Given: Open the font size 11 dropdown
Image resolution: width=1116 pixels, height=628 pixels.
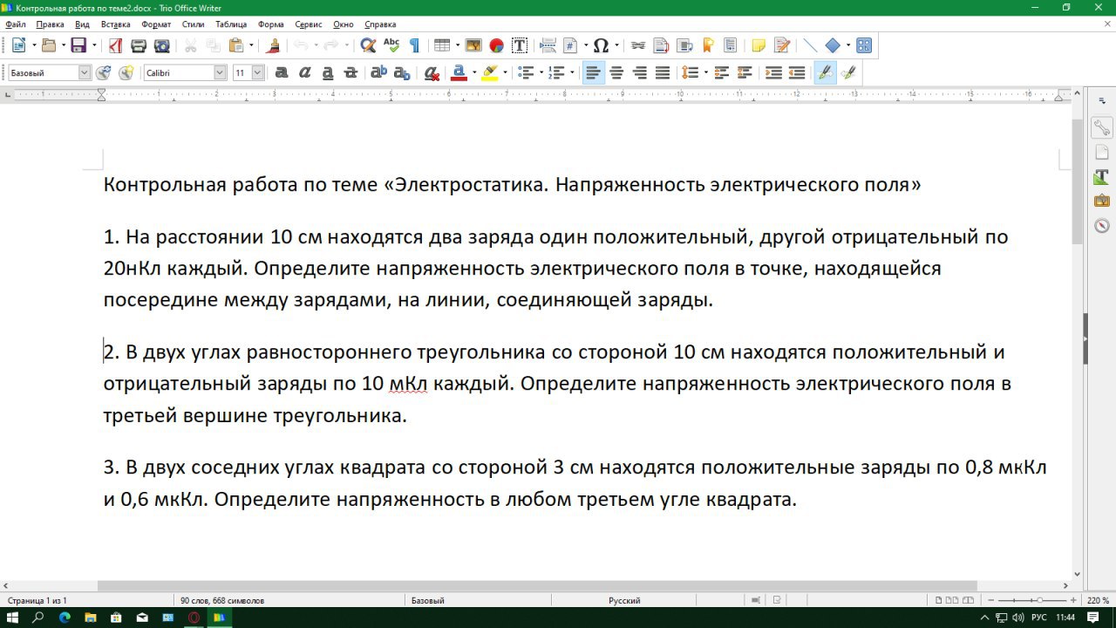Looking at the screenshot, I should tap(258, 73).
